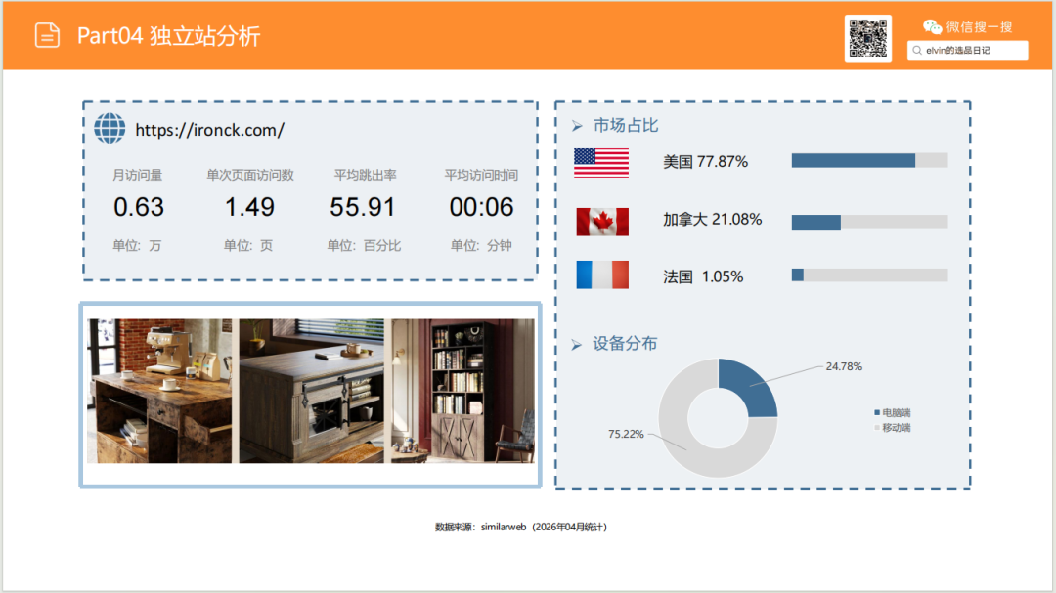Image resolution: width=1056 pixels, height=593 pixels.
Task: Expand the 设备分布 section arrow
Action: [577, 345]
